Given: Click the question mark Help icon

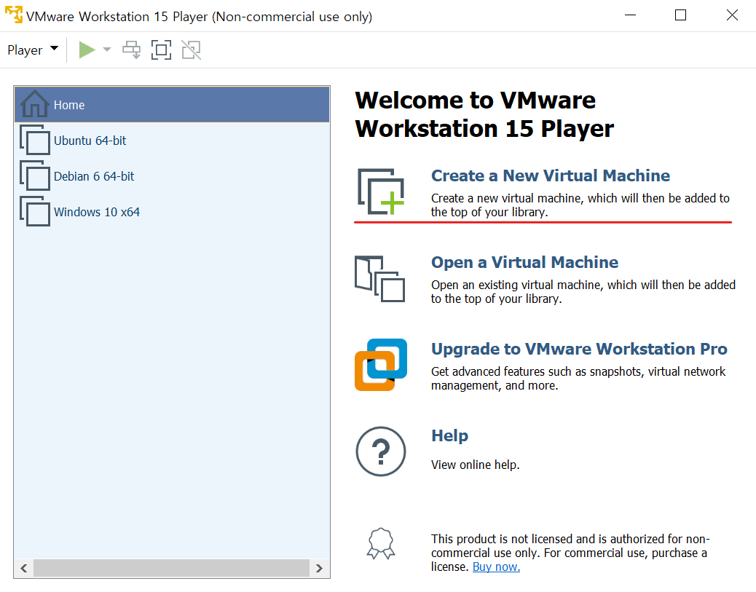Looking at the screenshot, I should click(x=381, y=451).
